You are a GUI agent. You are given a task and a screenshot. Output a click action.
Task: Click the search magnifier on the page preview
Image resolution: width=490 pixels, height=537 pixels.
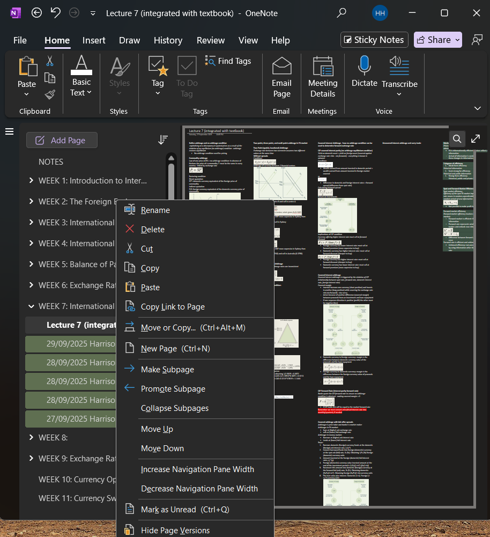coord(457,138)
